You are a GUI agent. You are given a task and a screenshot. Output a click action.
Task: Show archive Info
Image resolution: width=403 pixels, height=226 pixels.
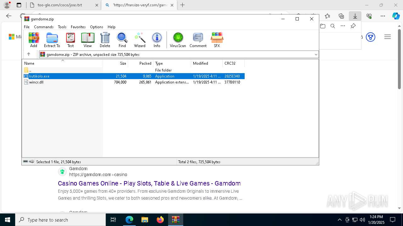[x=157, y=40]
